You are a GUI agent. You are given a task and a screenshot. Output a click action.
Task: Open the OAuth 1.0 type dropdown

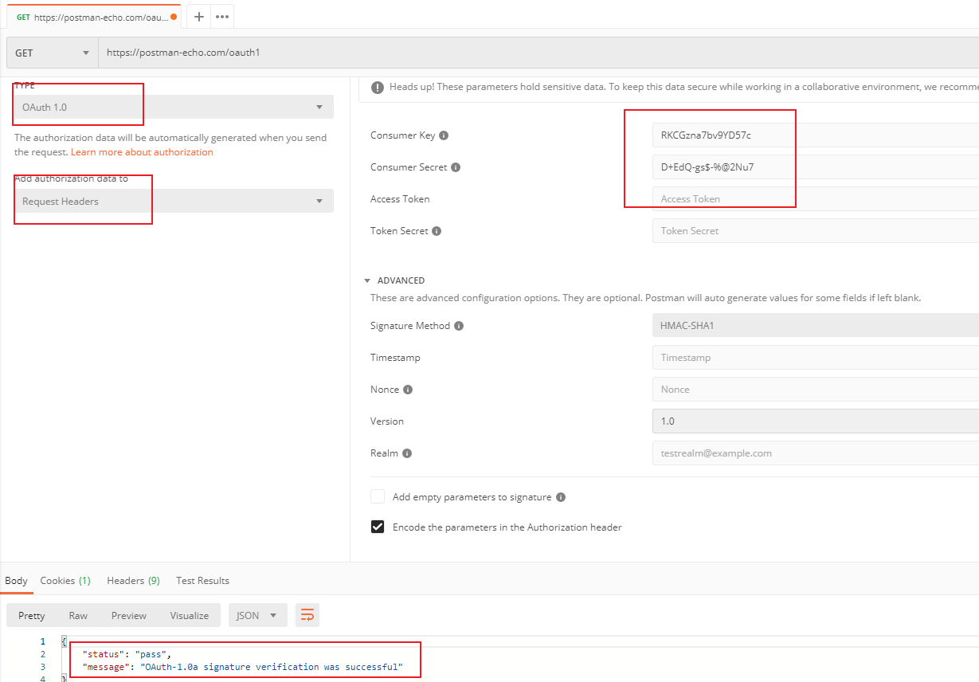click(x=174, y=107)
